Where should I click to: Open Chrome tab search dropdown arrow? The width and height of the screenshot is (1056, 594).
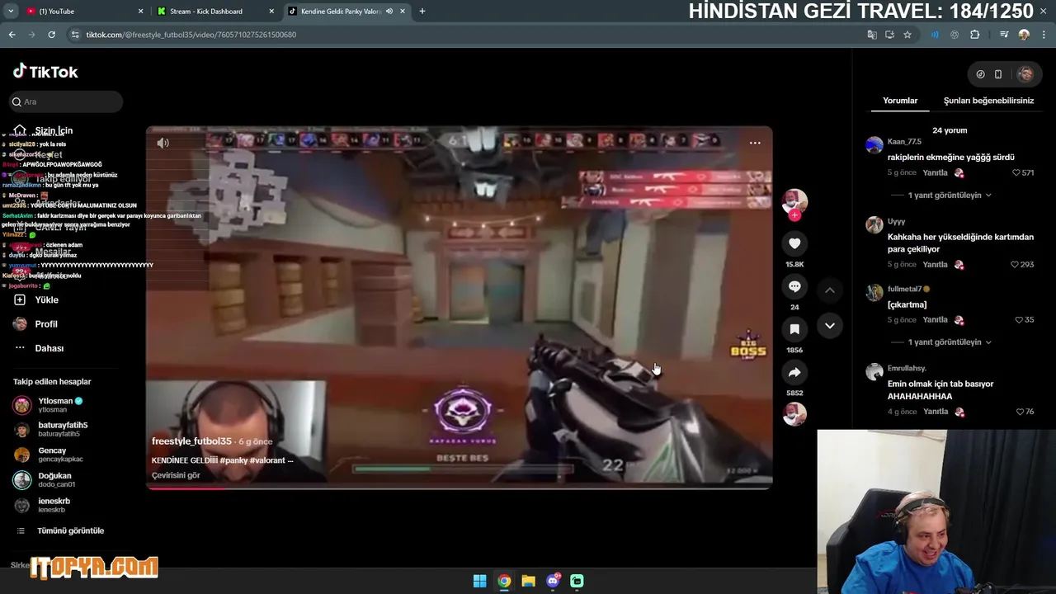pos(11,12)
